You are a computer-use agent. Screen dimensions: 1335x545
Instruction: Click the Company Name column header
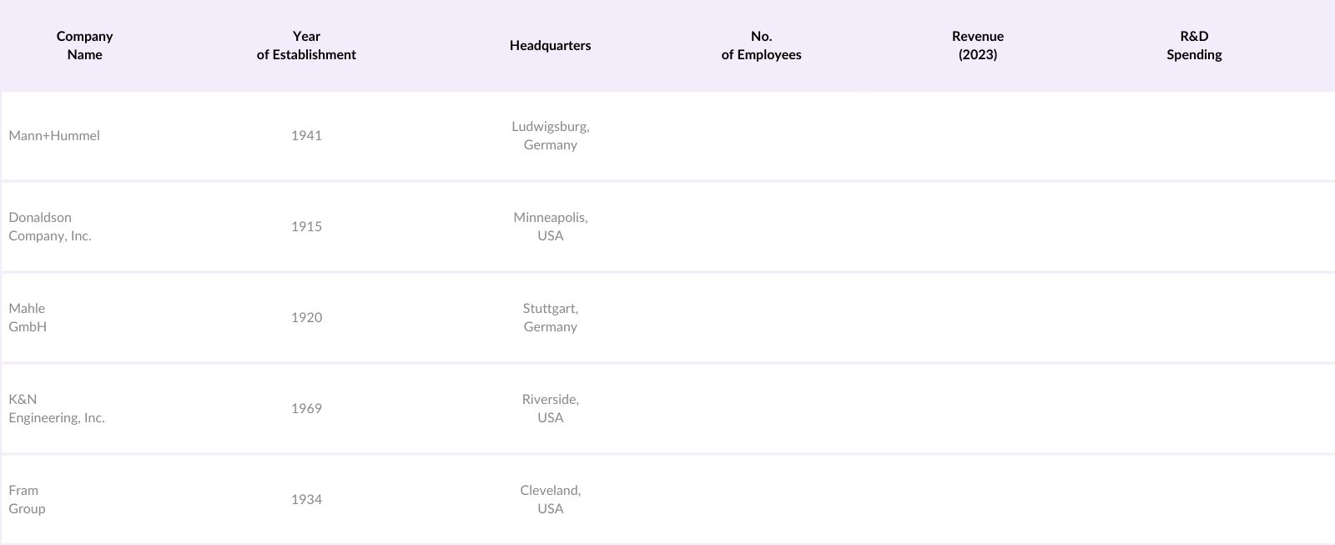coord(84,46)
